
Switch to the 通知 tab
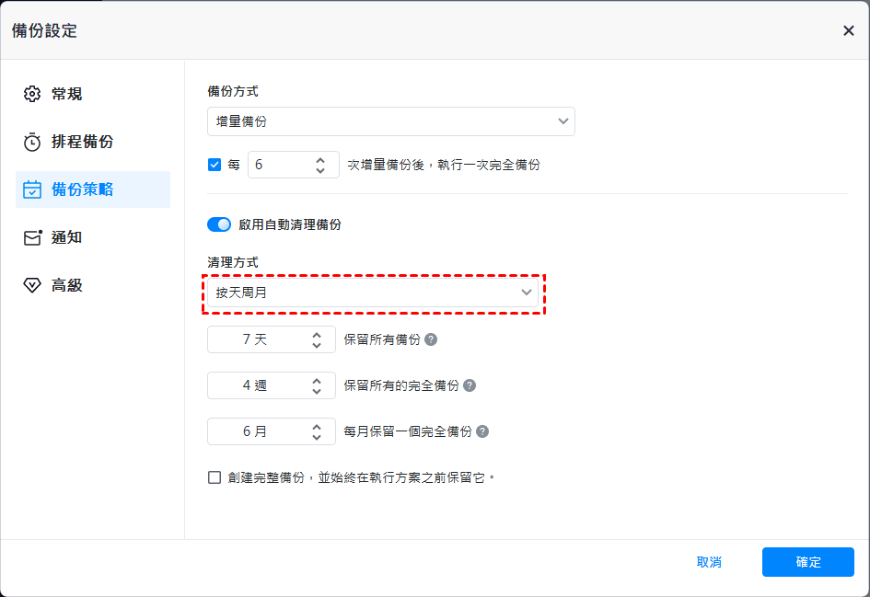tap(66, 237)
